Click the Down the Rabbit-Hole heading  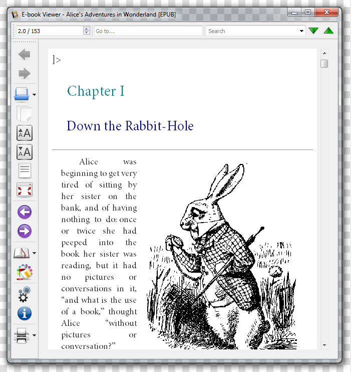(x=130, y=126)
